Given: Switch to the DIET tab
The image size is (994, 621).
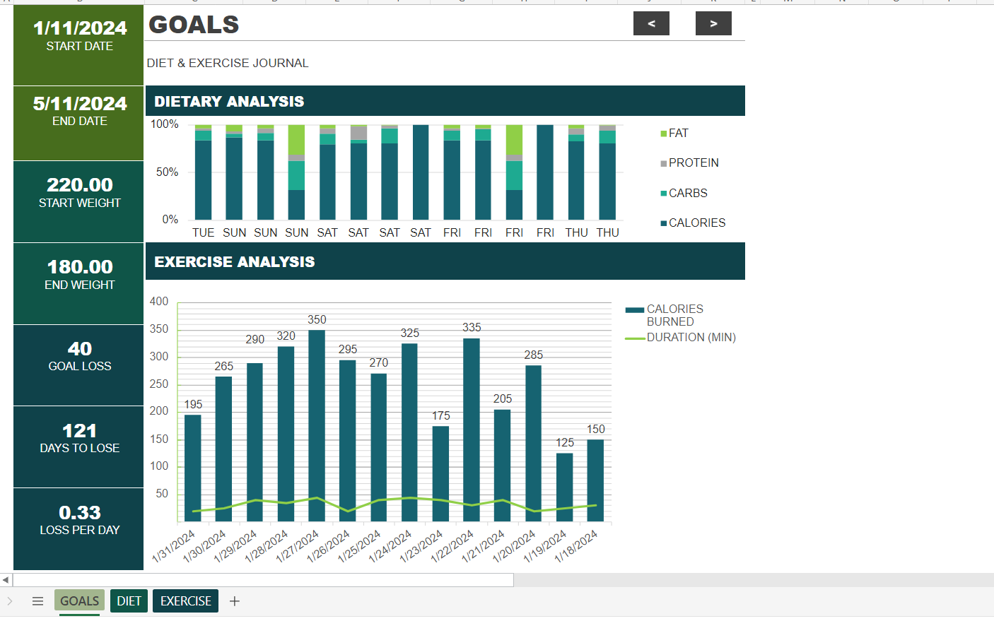Looking at the screenshot, I should pos(129,601).
